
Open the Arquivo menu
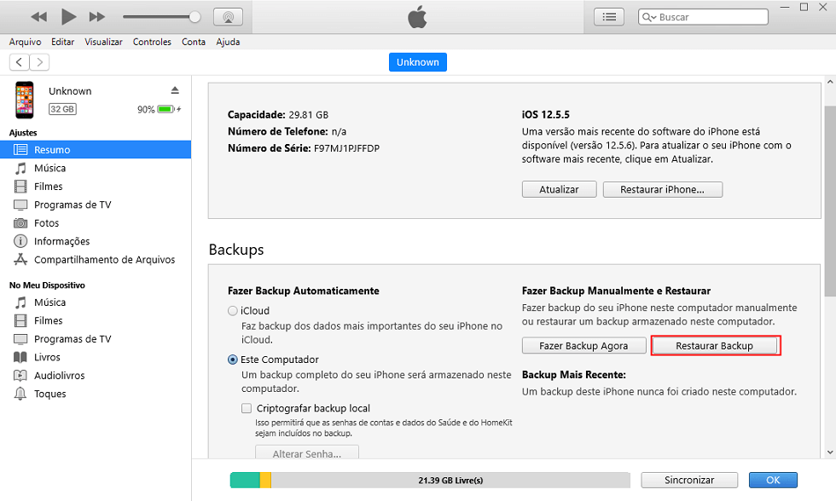coord(25,42)
